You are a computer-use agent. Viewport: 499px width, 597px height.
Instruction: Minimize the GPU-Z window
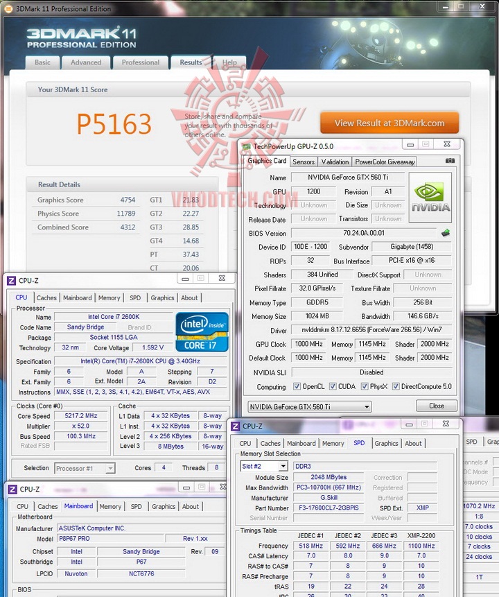click(410, 144)
